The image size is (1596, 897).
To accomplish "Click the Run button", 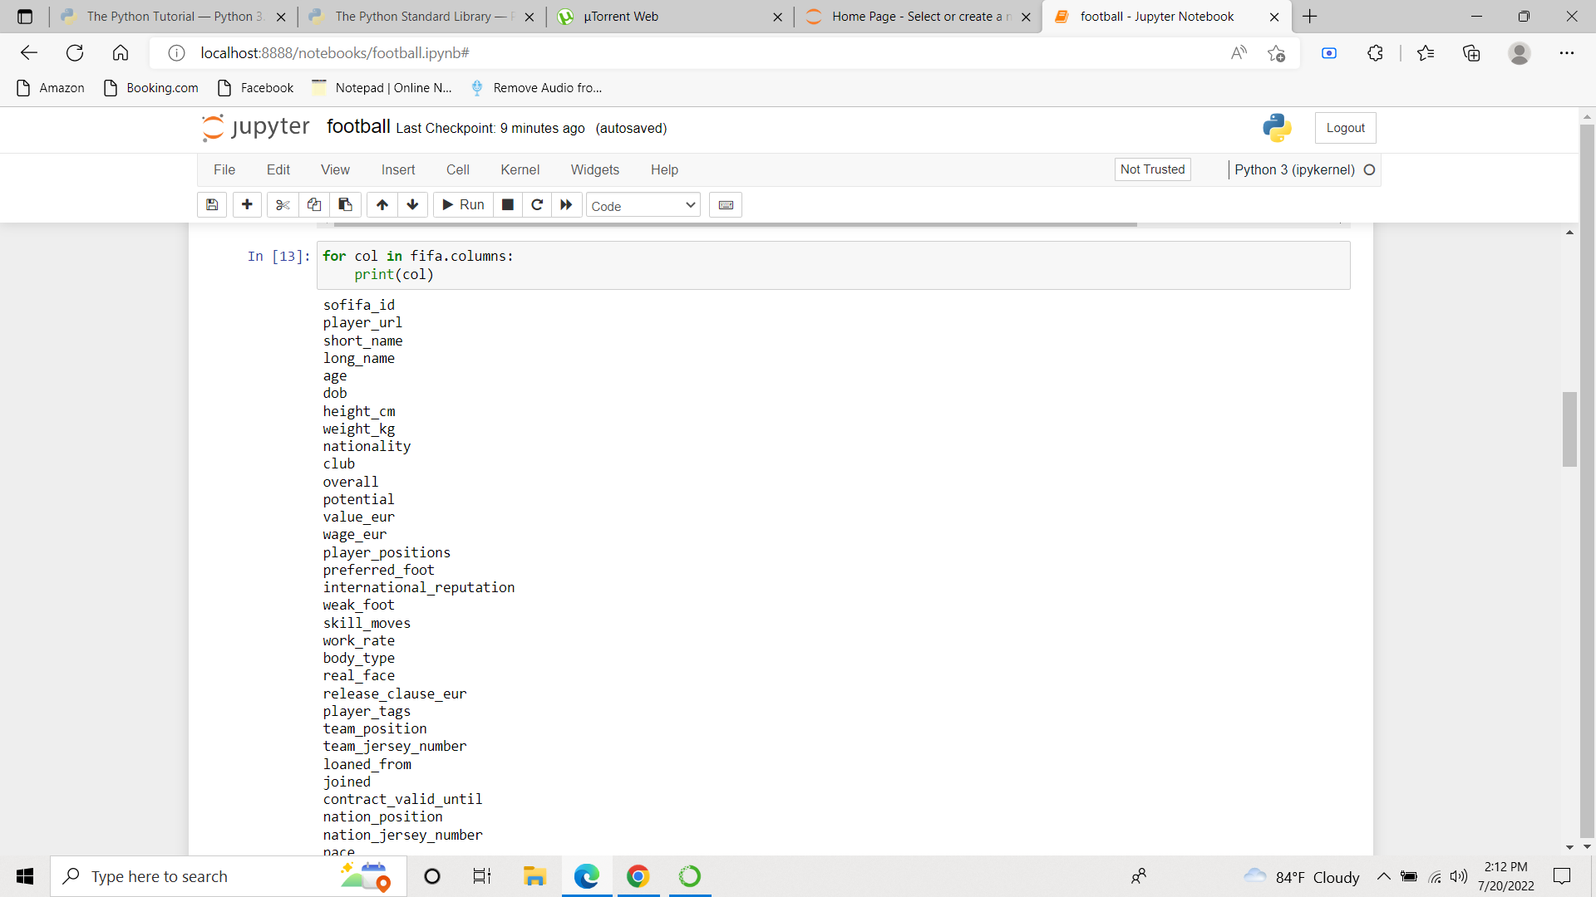I will (464, 205).
